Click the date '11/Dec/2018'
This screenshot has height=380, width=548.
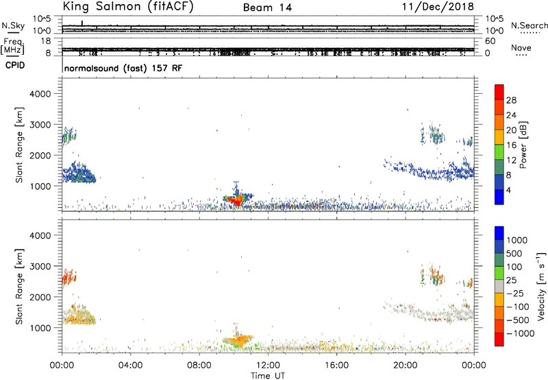438,7
